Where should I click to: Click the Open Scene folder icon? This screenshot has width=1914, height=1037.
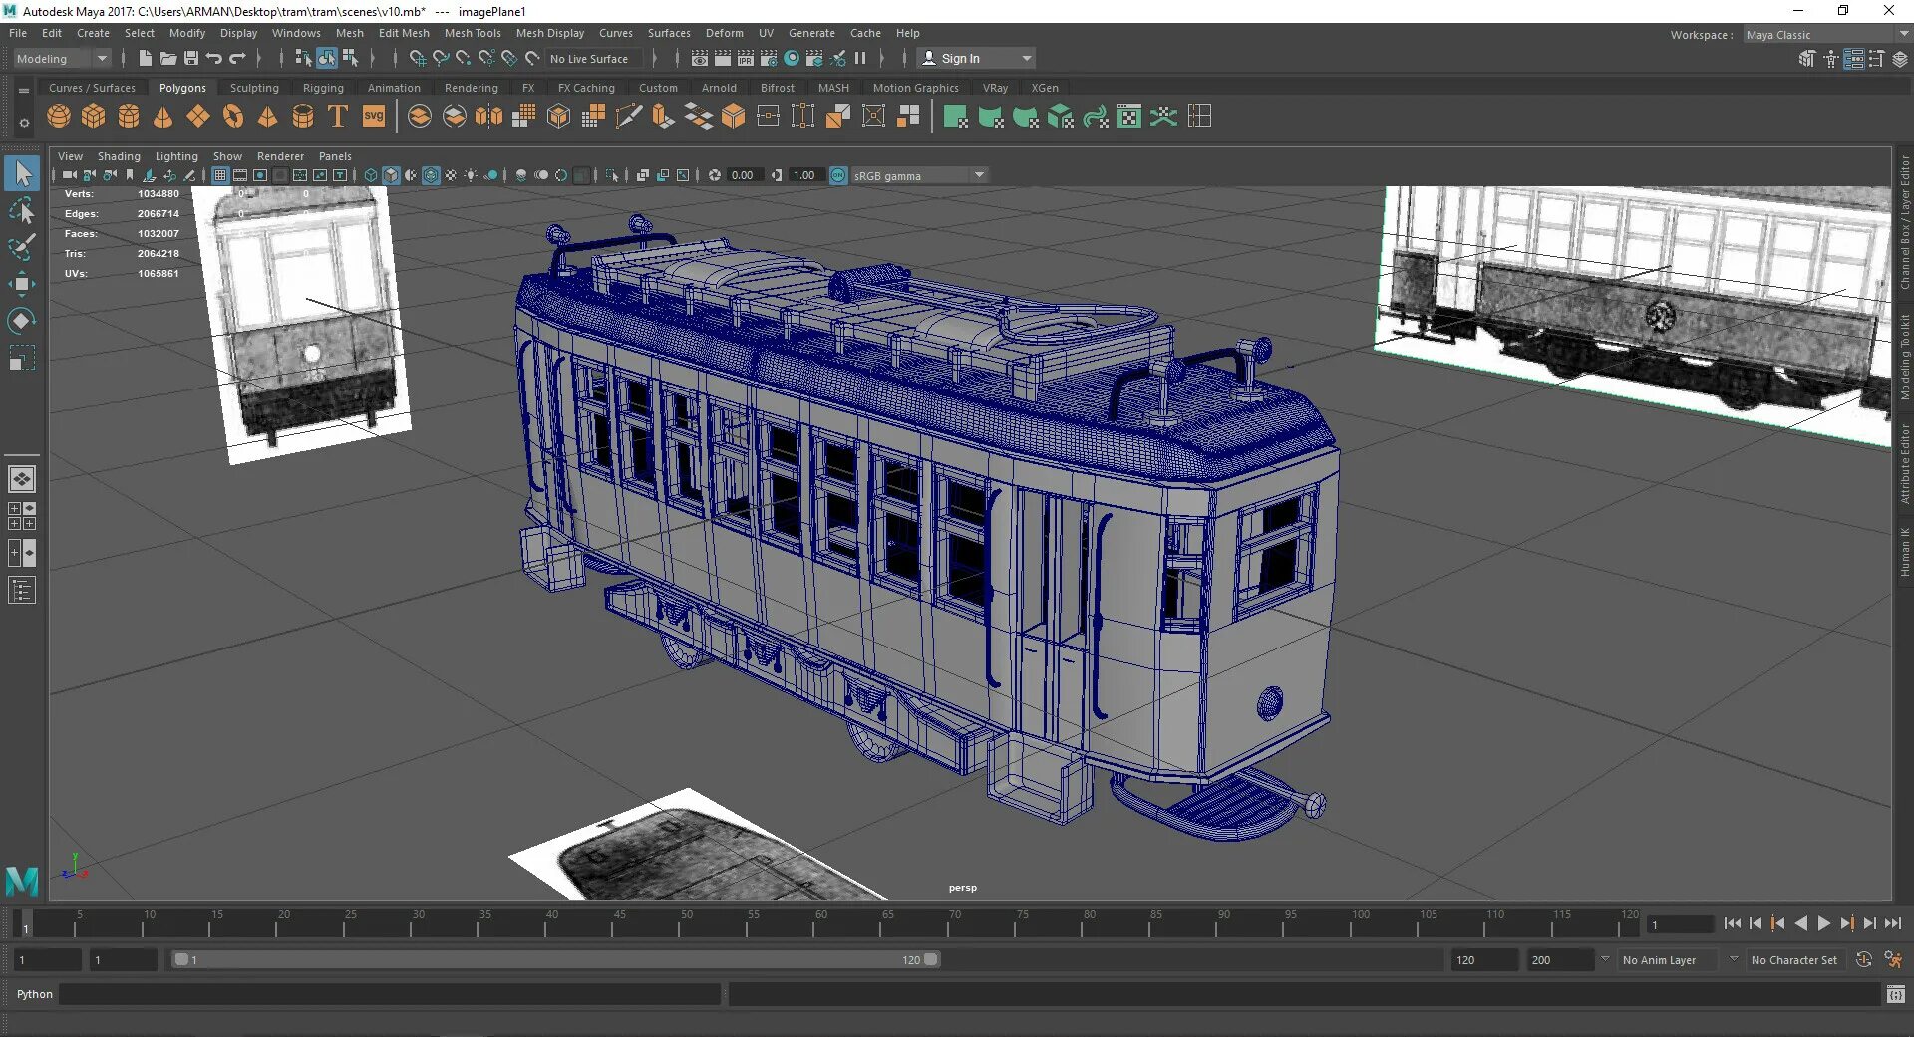pos(168,59)
